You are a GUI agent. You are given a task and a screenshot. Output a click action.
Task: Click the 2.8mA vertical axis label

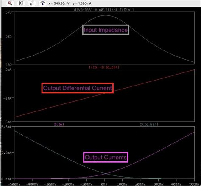pos(6,153)
